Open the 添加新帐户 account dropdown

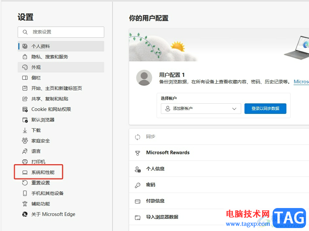[201, 109]
